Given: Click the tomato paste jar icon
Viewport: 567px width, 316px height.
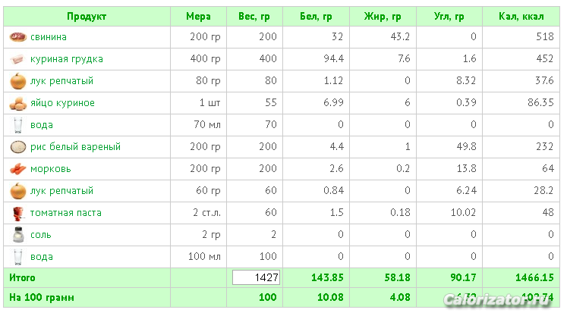Looking at the screenshot, I should point(17,213).
